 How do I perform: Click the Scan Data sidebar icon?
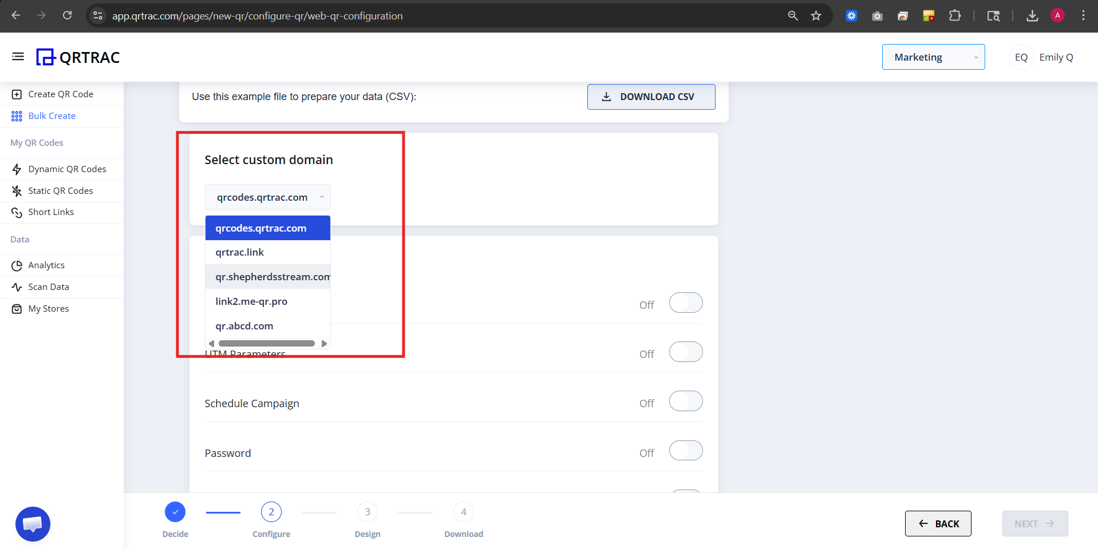tap(17, 287)
